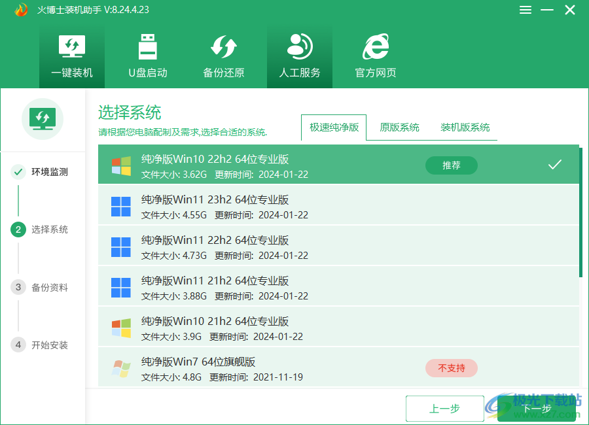Click the green monitor icon above 环境监测

(42, 118)
